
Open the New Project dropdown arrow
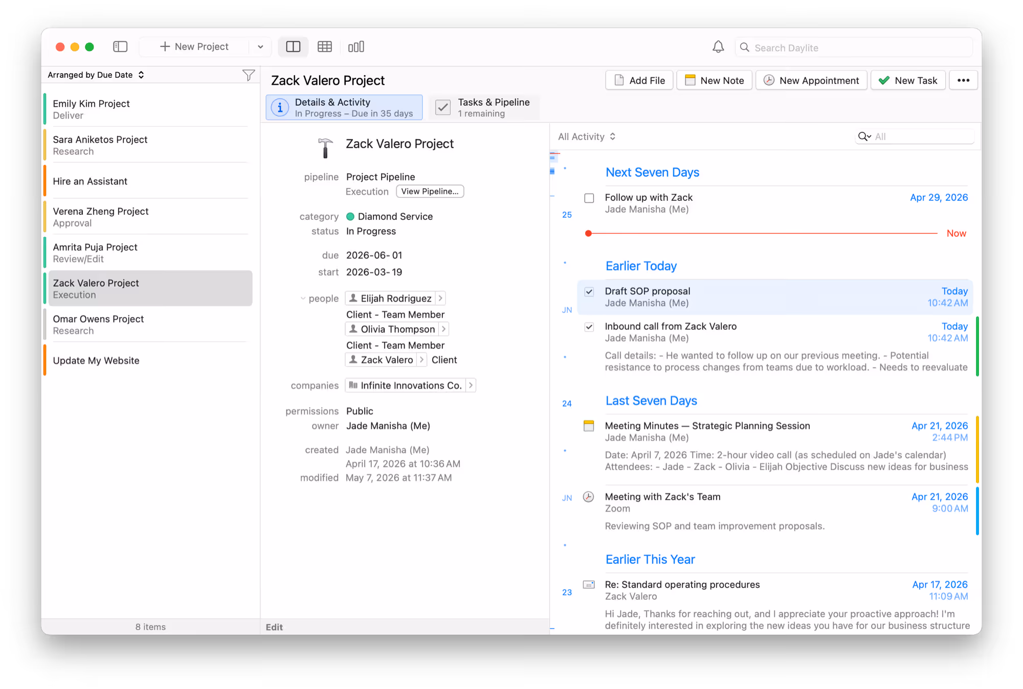click(260, 47)
